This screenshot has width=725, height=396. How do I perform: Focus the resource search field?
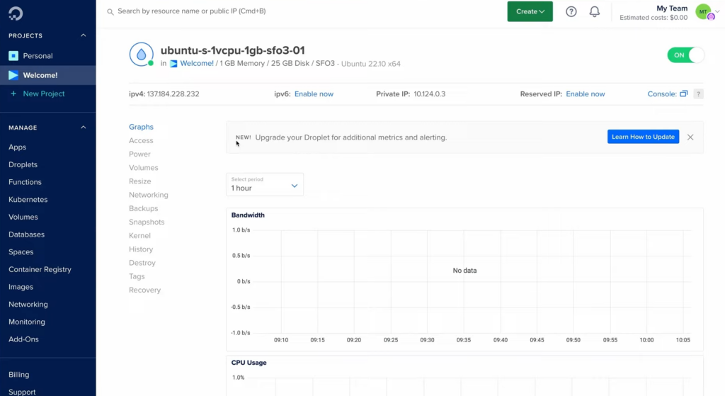(x=300, y=11)
